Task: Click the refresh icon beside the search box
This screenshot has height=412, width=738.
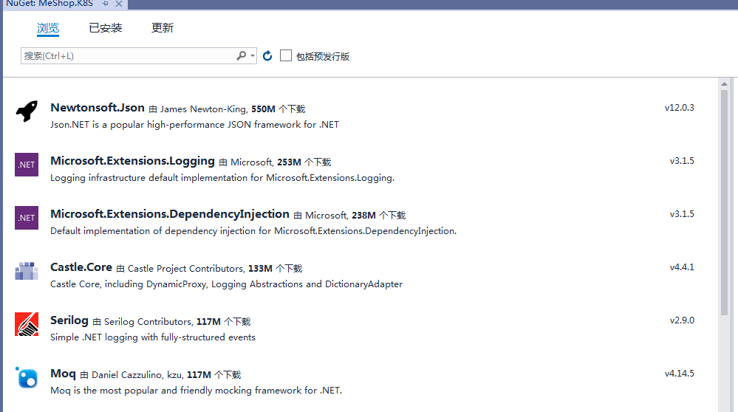Action: click(267, 56)
